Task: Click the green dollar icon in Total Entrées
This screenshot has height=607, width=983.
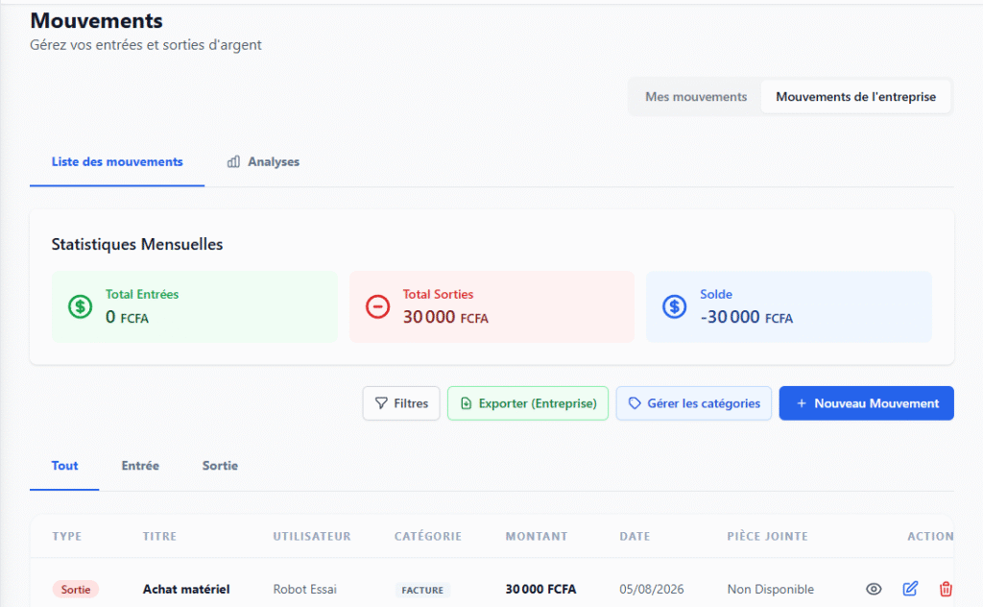Action: [81, 306]
